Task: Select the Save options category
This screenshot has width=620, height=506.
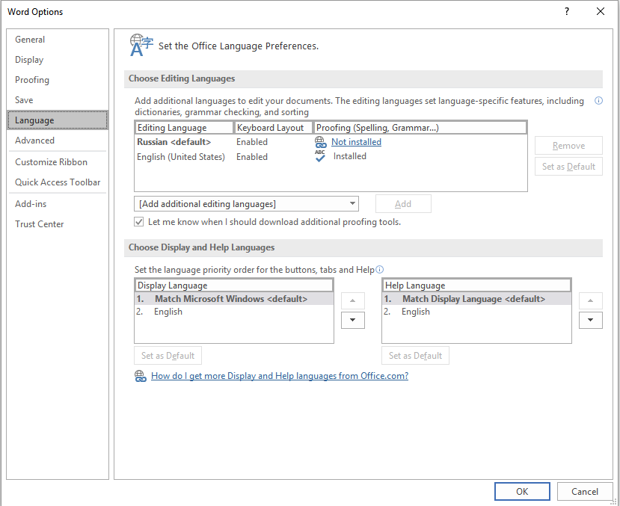Action: 58,100
